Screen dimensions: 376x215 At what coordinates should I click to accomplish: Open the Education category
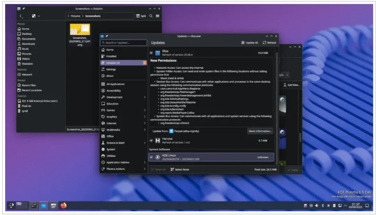124,103
